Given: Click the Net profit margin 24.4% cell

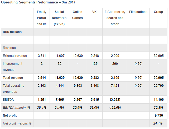Looking at the screenshot, I should tap(158, 123).
